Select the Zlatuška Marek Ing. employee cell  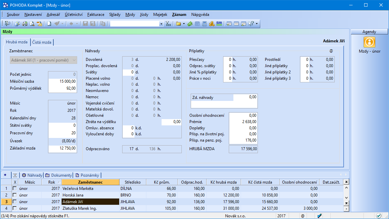pos(90,208)
